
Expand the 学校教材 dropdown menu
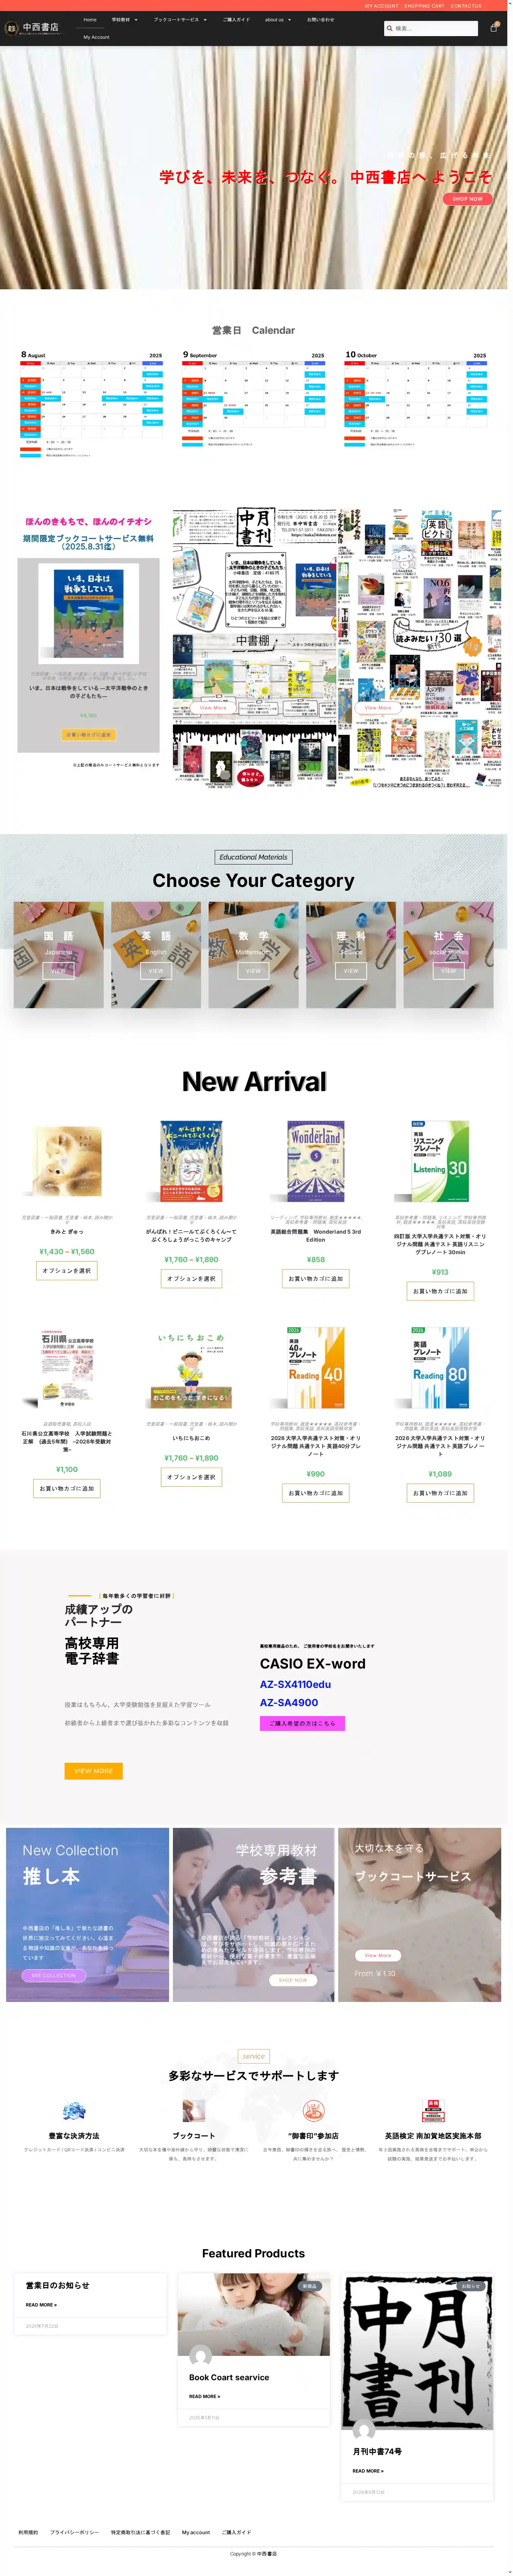124,19
